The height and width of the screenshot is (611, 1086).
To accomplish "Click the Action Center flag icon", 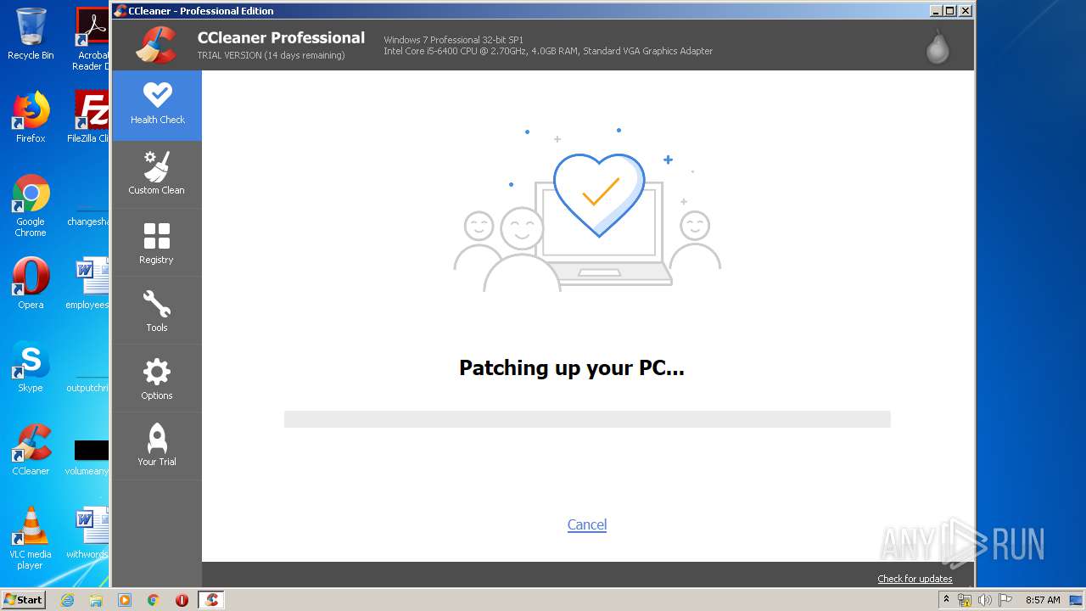I will click(1005, 600).
